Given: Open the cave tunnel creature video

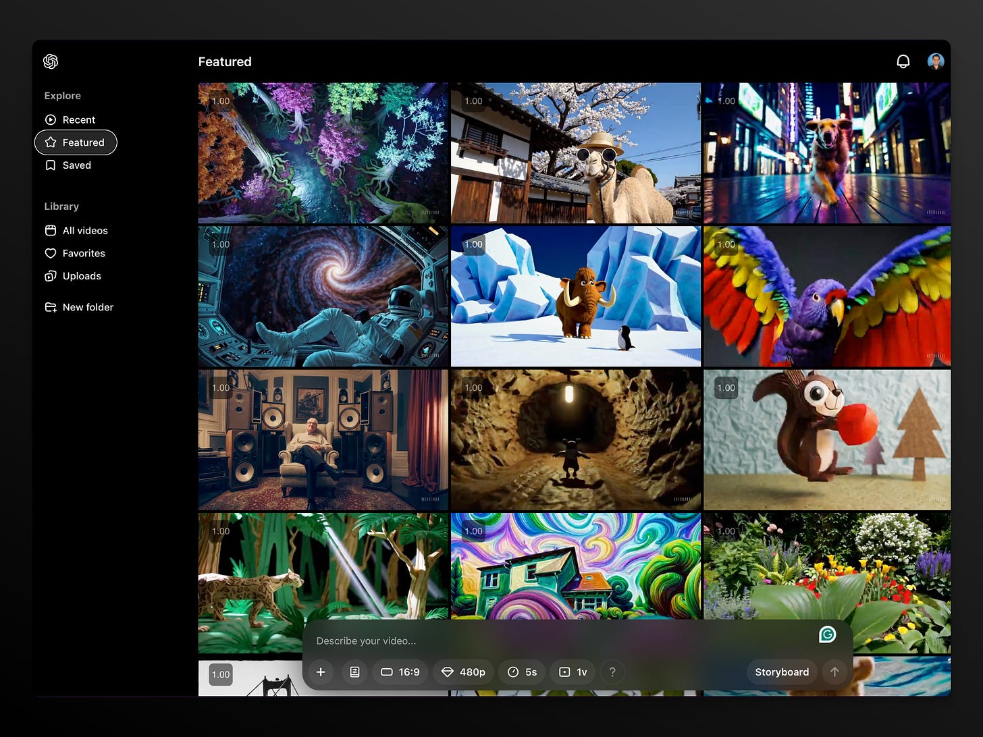Looking at the screenshot, I should [576, 439].
